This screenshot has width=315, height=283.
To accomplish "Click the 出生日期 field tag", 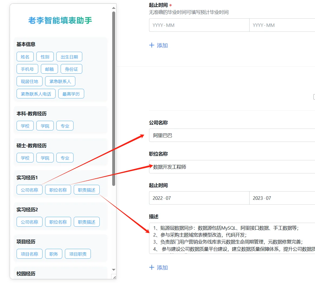I will coord(69,56).
